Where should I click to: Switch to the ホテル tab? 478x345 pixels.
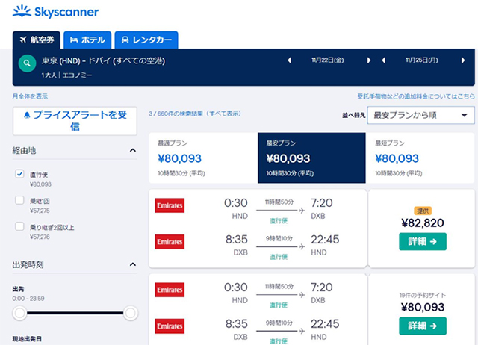(88, 40)
